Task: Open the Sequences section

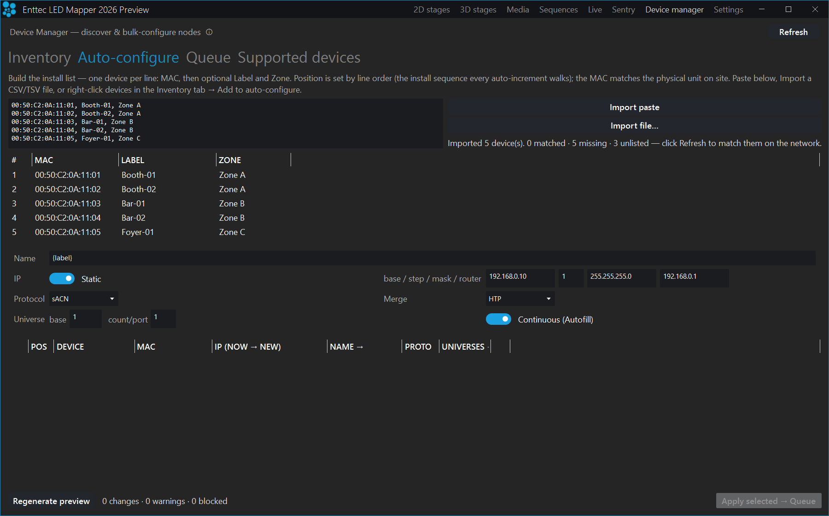Action: pos(558,10)
